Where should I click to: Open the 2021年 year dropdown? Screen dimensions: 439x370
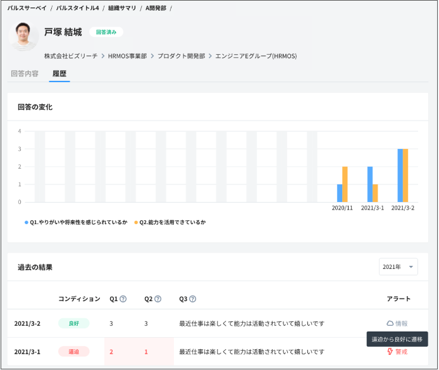[x=398, y=267]
